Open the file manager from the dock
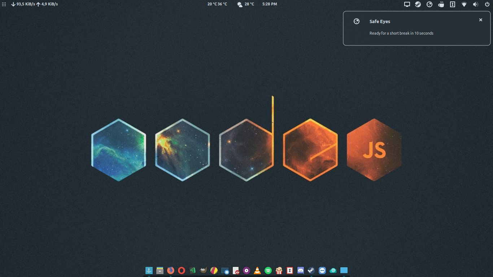The height and width of the screenshot is (277, 493). coord(160,271)
